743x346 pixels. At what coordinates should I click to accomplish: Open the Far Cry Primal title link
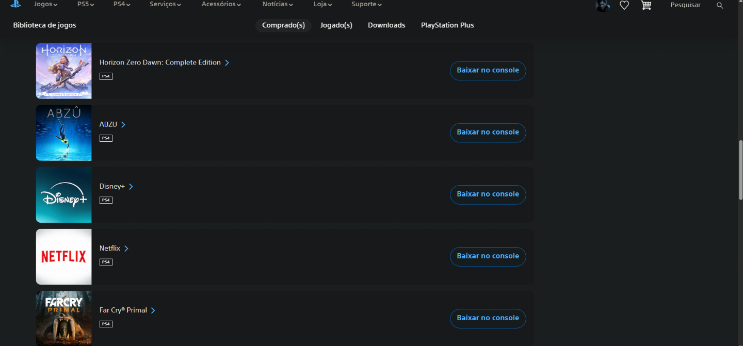click(123, 310)
